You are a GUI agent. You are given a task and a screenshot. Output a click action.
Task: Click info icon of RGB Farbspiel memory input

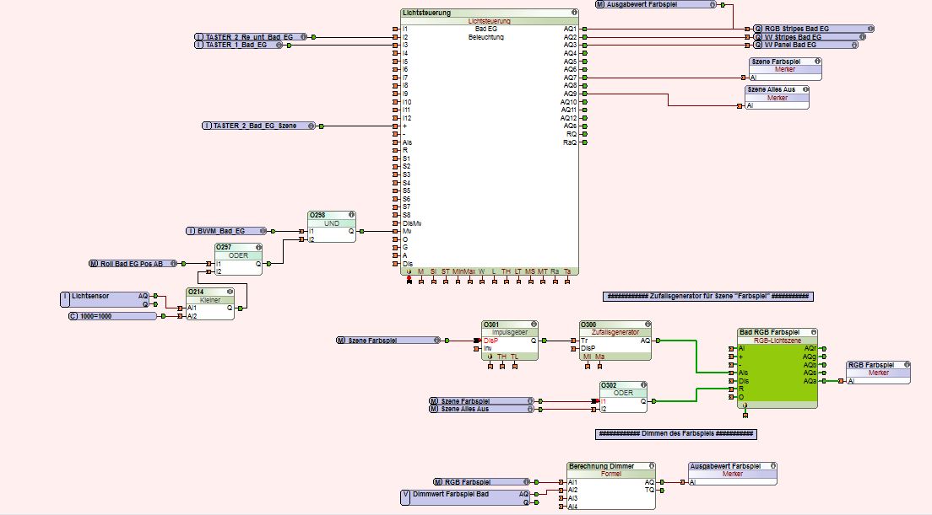[x=526, y=482]
